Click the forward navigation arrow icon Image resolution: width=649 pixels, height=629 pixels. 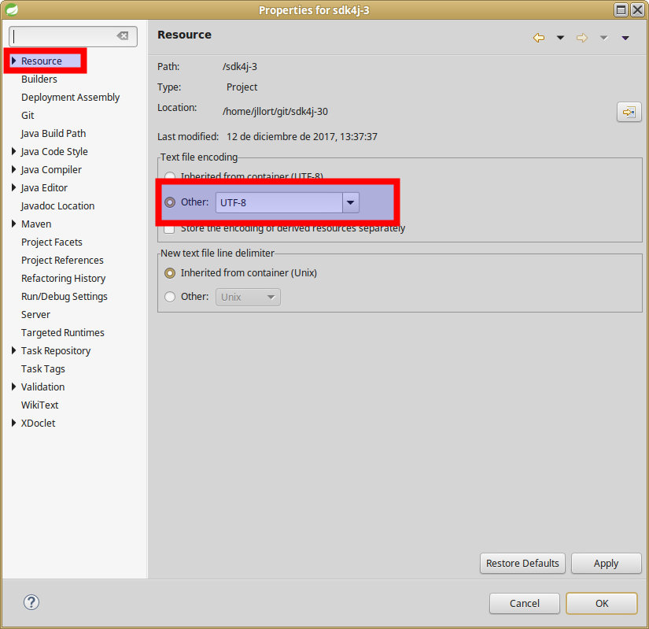click(x=582, y=38)
